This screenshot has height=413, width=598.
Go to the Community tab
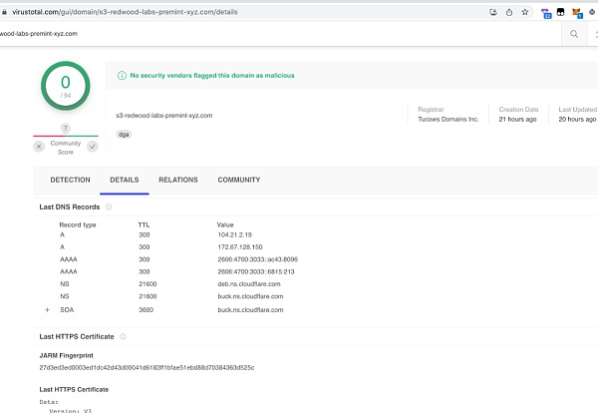(239, 180)
